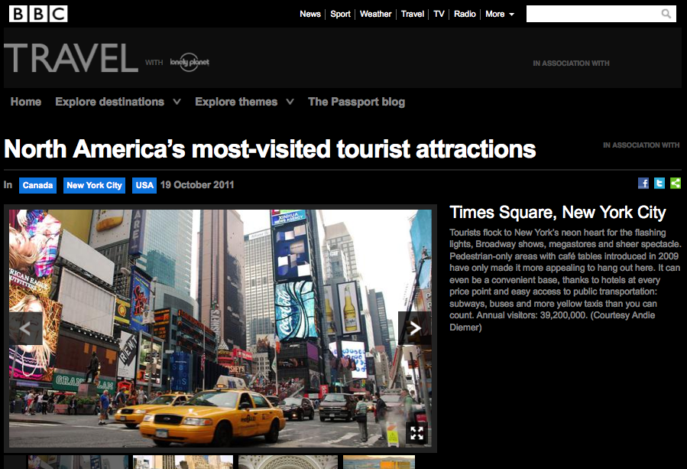Go to Travel Home tab

click(26, 102)
